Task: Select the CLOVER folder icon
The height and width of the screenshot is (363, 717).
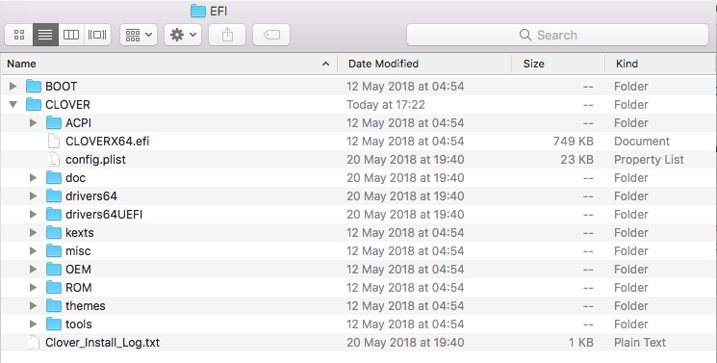Action: (34, 104)
